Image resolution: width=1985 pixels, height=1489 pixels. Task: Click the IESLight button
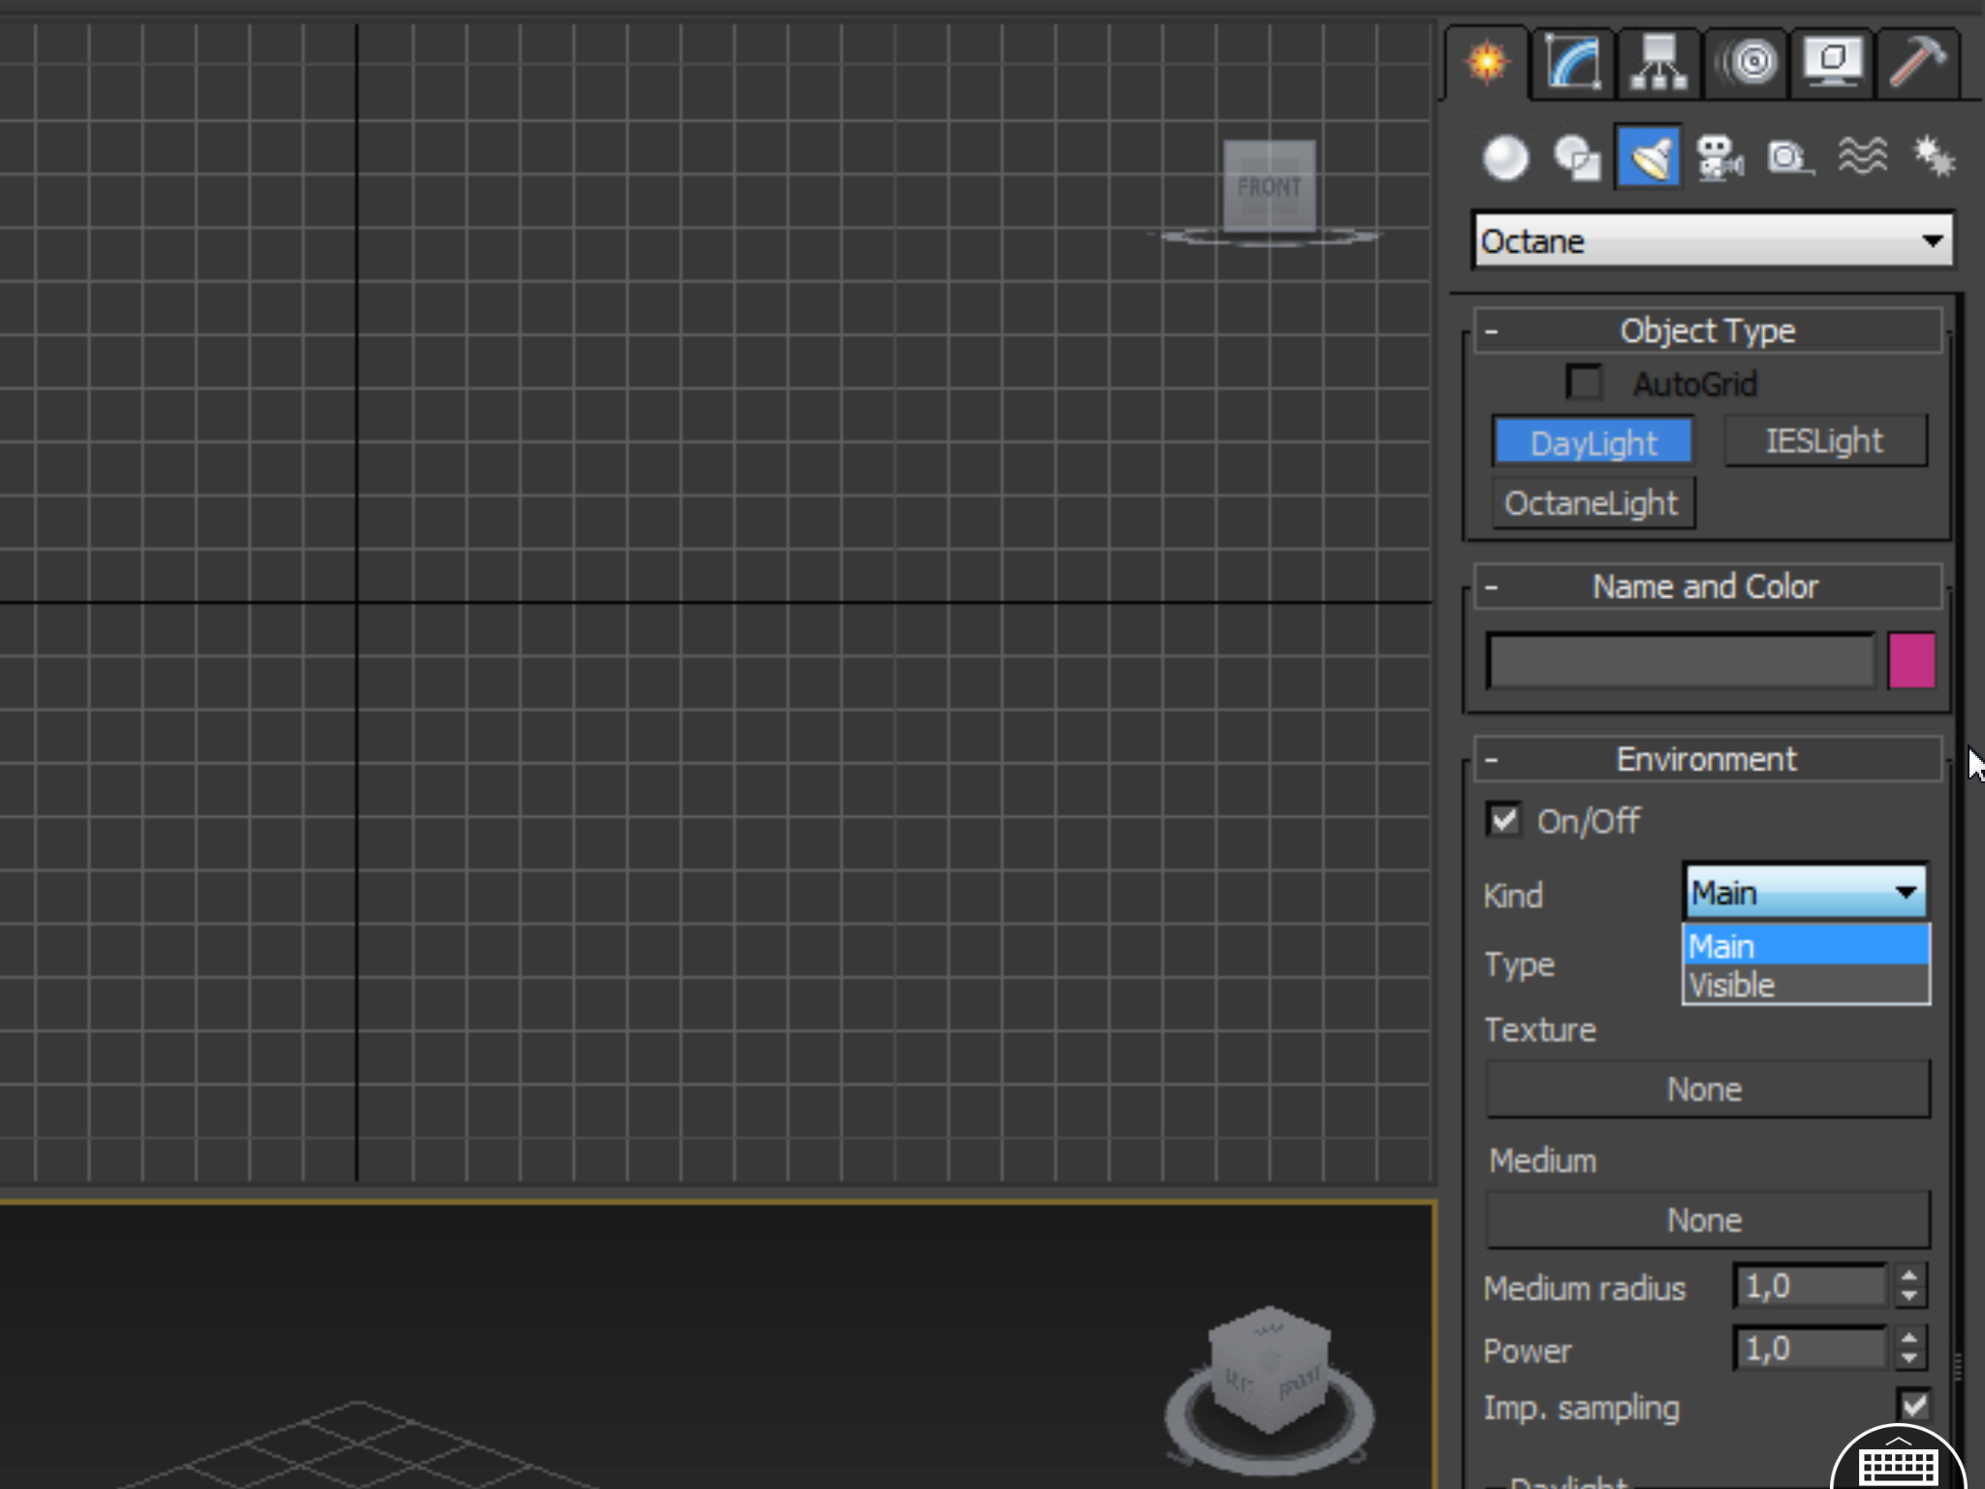tap(1824, 442)
